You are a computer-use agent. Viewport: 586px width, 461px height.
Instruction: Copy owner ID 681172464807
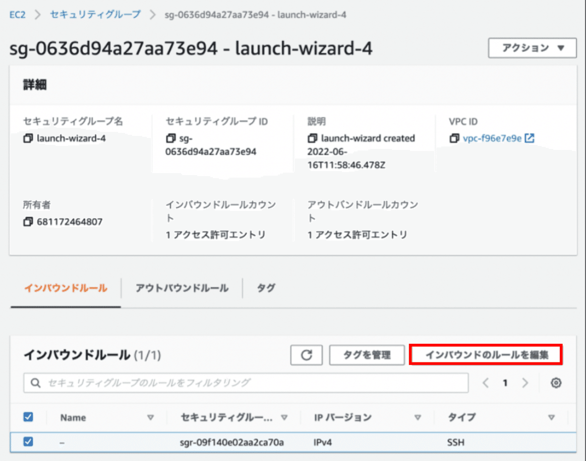(28, 222)
